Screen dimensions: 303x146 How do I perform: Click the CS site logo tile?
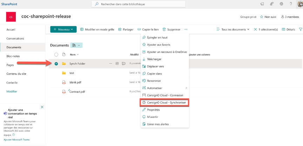click(11, 17)
